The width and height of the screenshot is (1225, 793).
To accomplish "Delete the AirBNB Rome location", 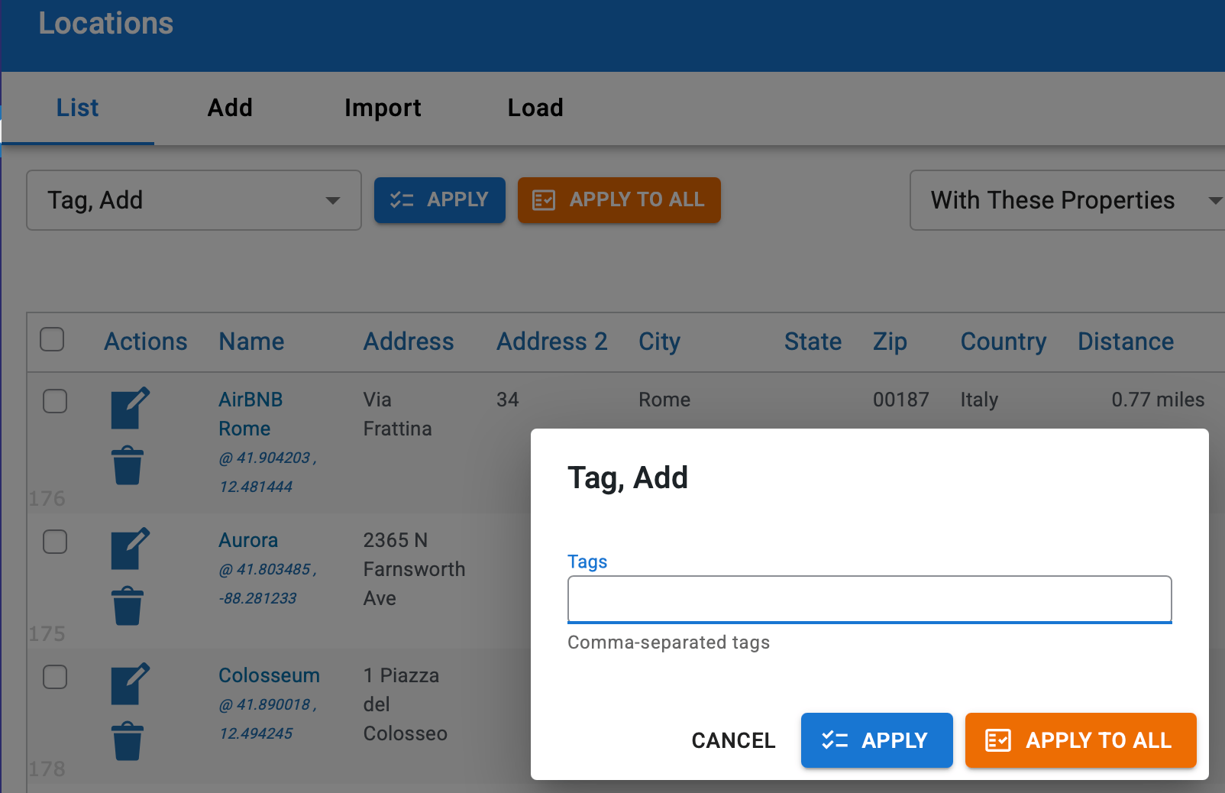I will (128, 465).
